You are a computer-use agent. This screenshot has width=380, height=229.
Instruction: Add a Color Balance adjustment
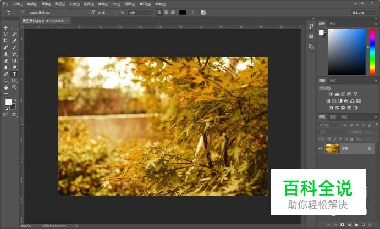click(x=334, y=101)
